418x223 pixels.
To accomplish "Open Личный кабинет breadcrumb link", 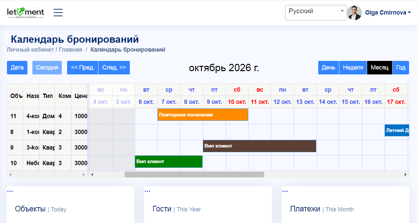I will coord(30,50).
